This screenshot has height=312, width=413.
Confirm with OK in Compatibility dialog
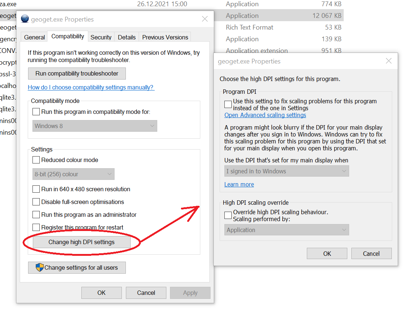101,293
